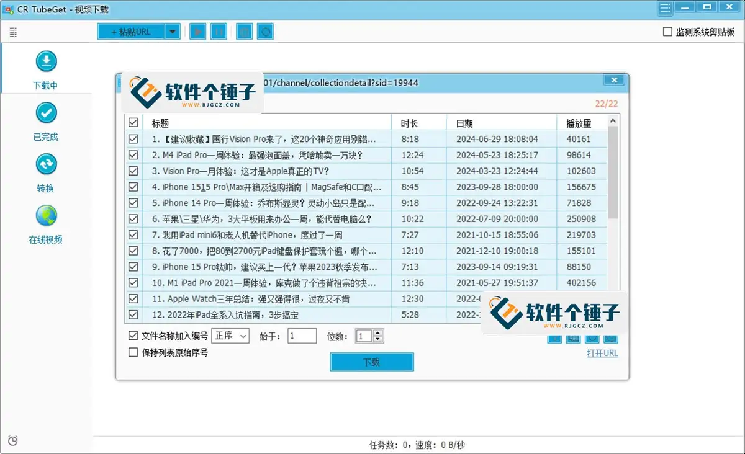Toggle the sidebar with the hamburger icon
The height and width of the screenshot is (454, 745).
[x=13, y=32]
